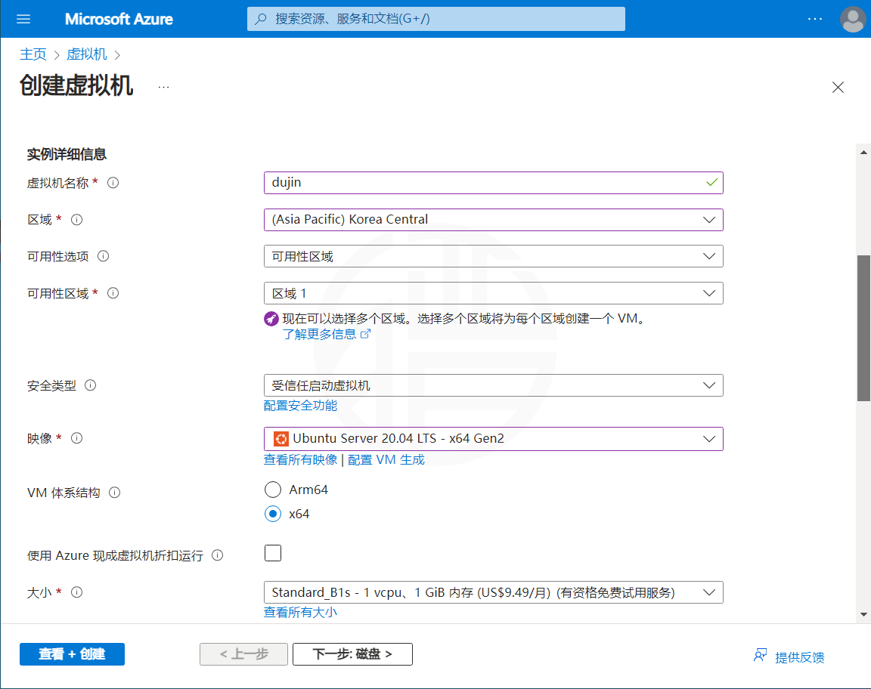This screenshot has height=689, width=871.
Task: Click the 上一步 button
Action: coord(244,654)
